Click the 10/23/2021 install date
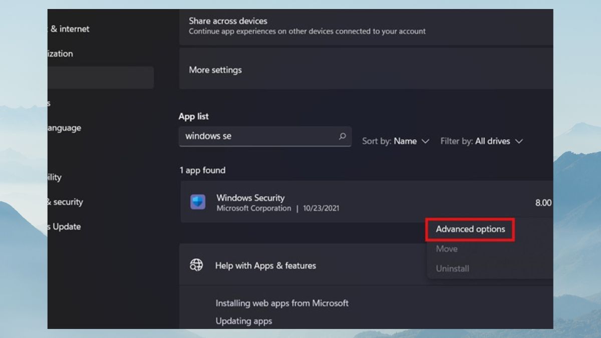The width and height of the screenshot is (601, 338). coord(321,208)
